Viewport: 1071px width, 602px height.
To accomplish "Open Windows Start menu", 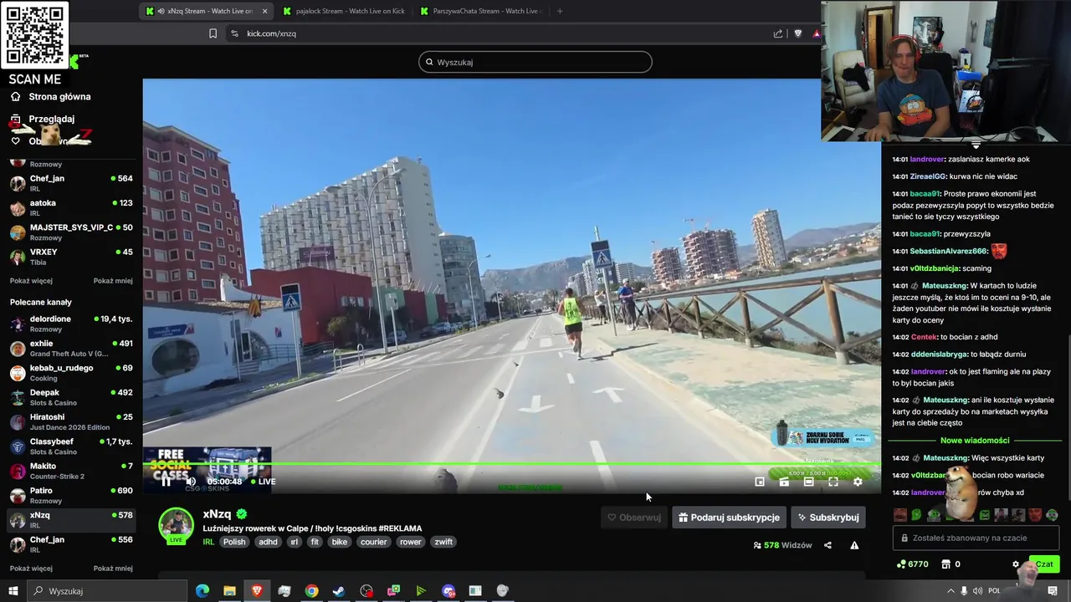I will pos(13,591).
